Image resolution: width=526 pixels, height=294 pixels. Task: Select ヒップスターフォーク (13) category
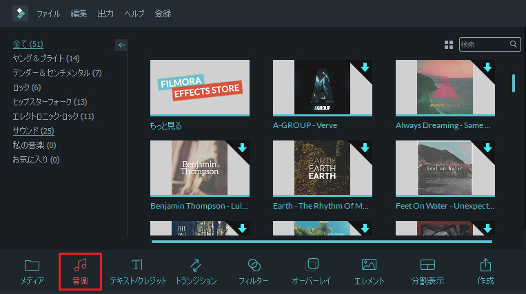click(50, 102)
